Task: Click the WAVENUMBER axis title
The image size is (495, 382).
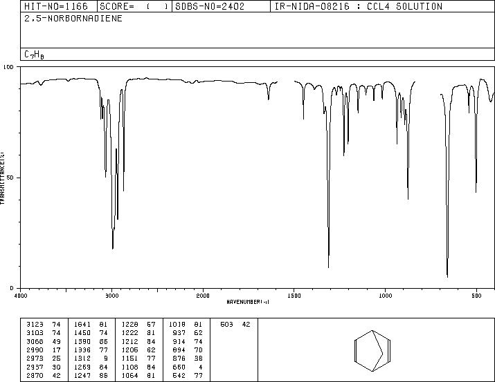Action: tap(248, 302)
